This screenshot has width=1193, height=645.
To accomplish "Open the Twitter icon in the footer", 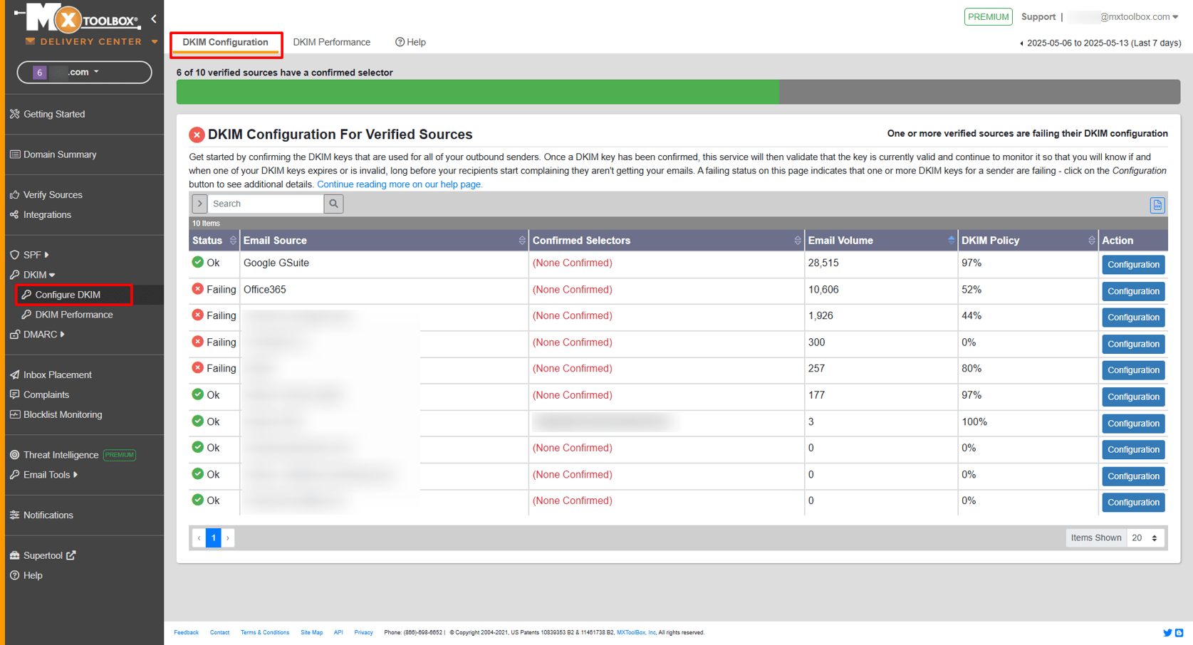I will click(1167, 632).
